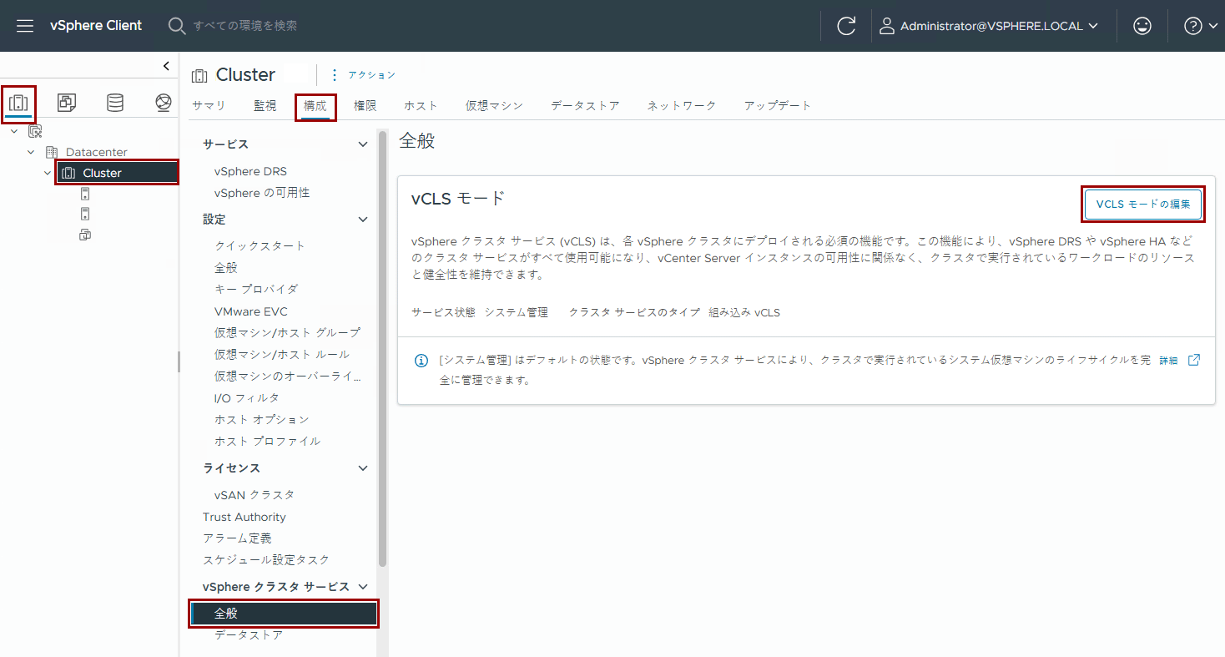1225x657 pixels.
Task: Open キー プロバイダ settings
Action: [x=256, y=289]
